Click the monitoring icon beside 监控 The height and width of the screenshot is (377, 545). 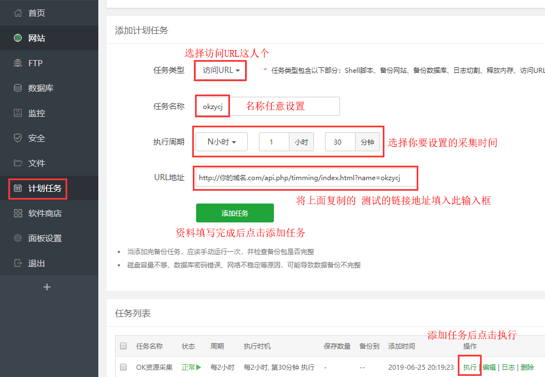click(x=18, y=113)
